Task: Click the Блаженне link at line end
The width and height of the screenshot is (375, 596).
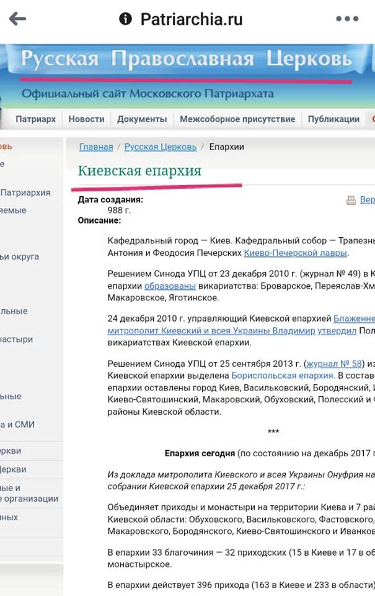Action: coord(354,318)
